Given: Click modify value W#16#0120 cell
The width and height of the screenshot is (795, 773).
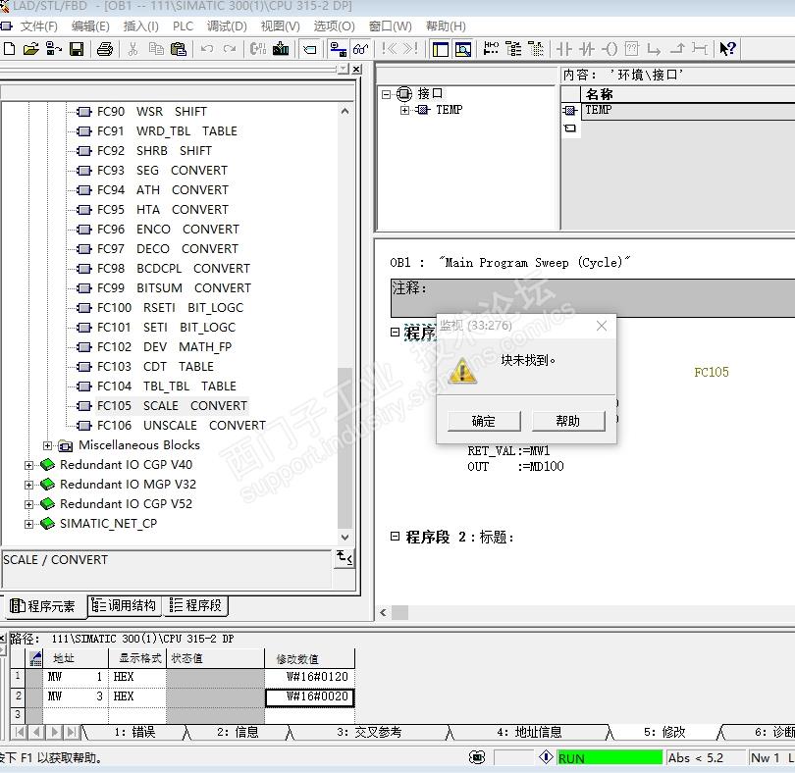Looking at the screenshot, I should (x=310, y=677).
